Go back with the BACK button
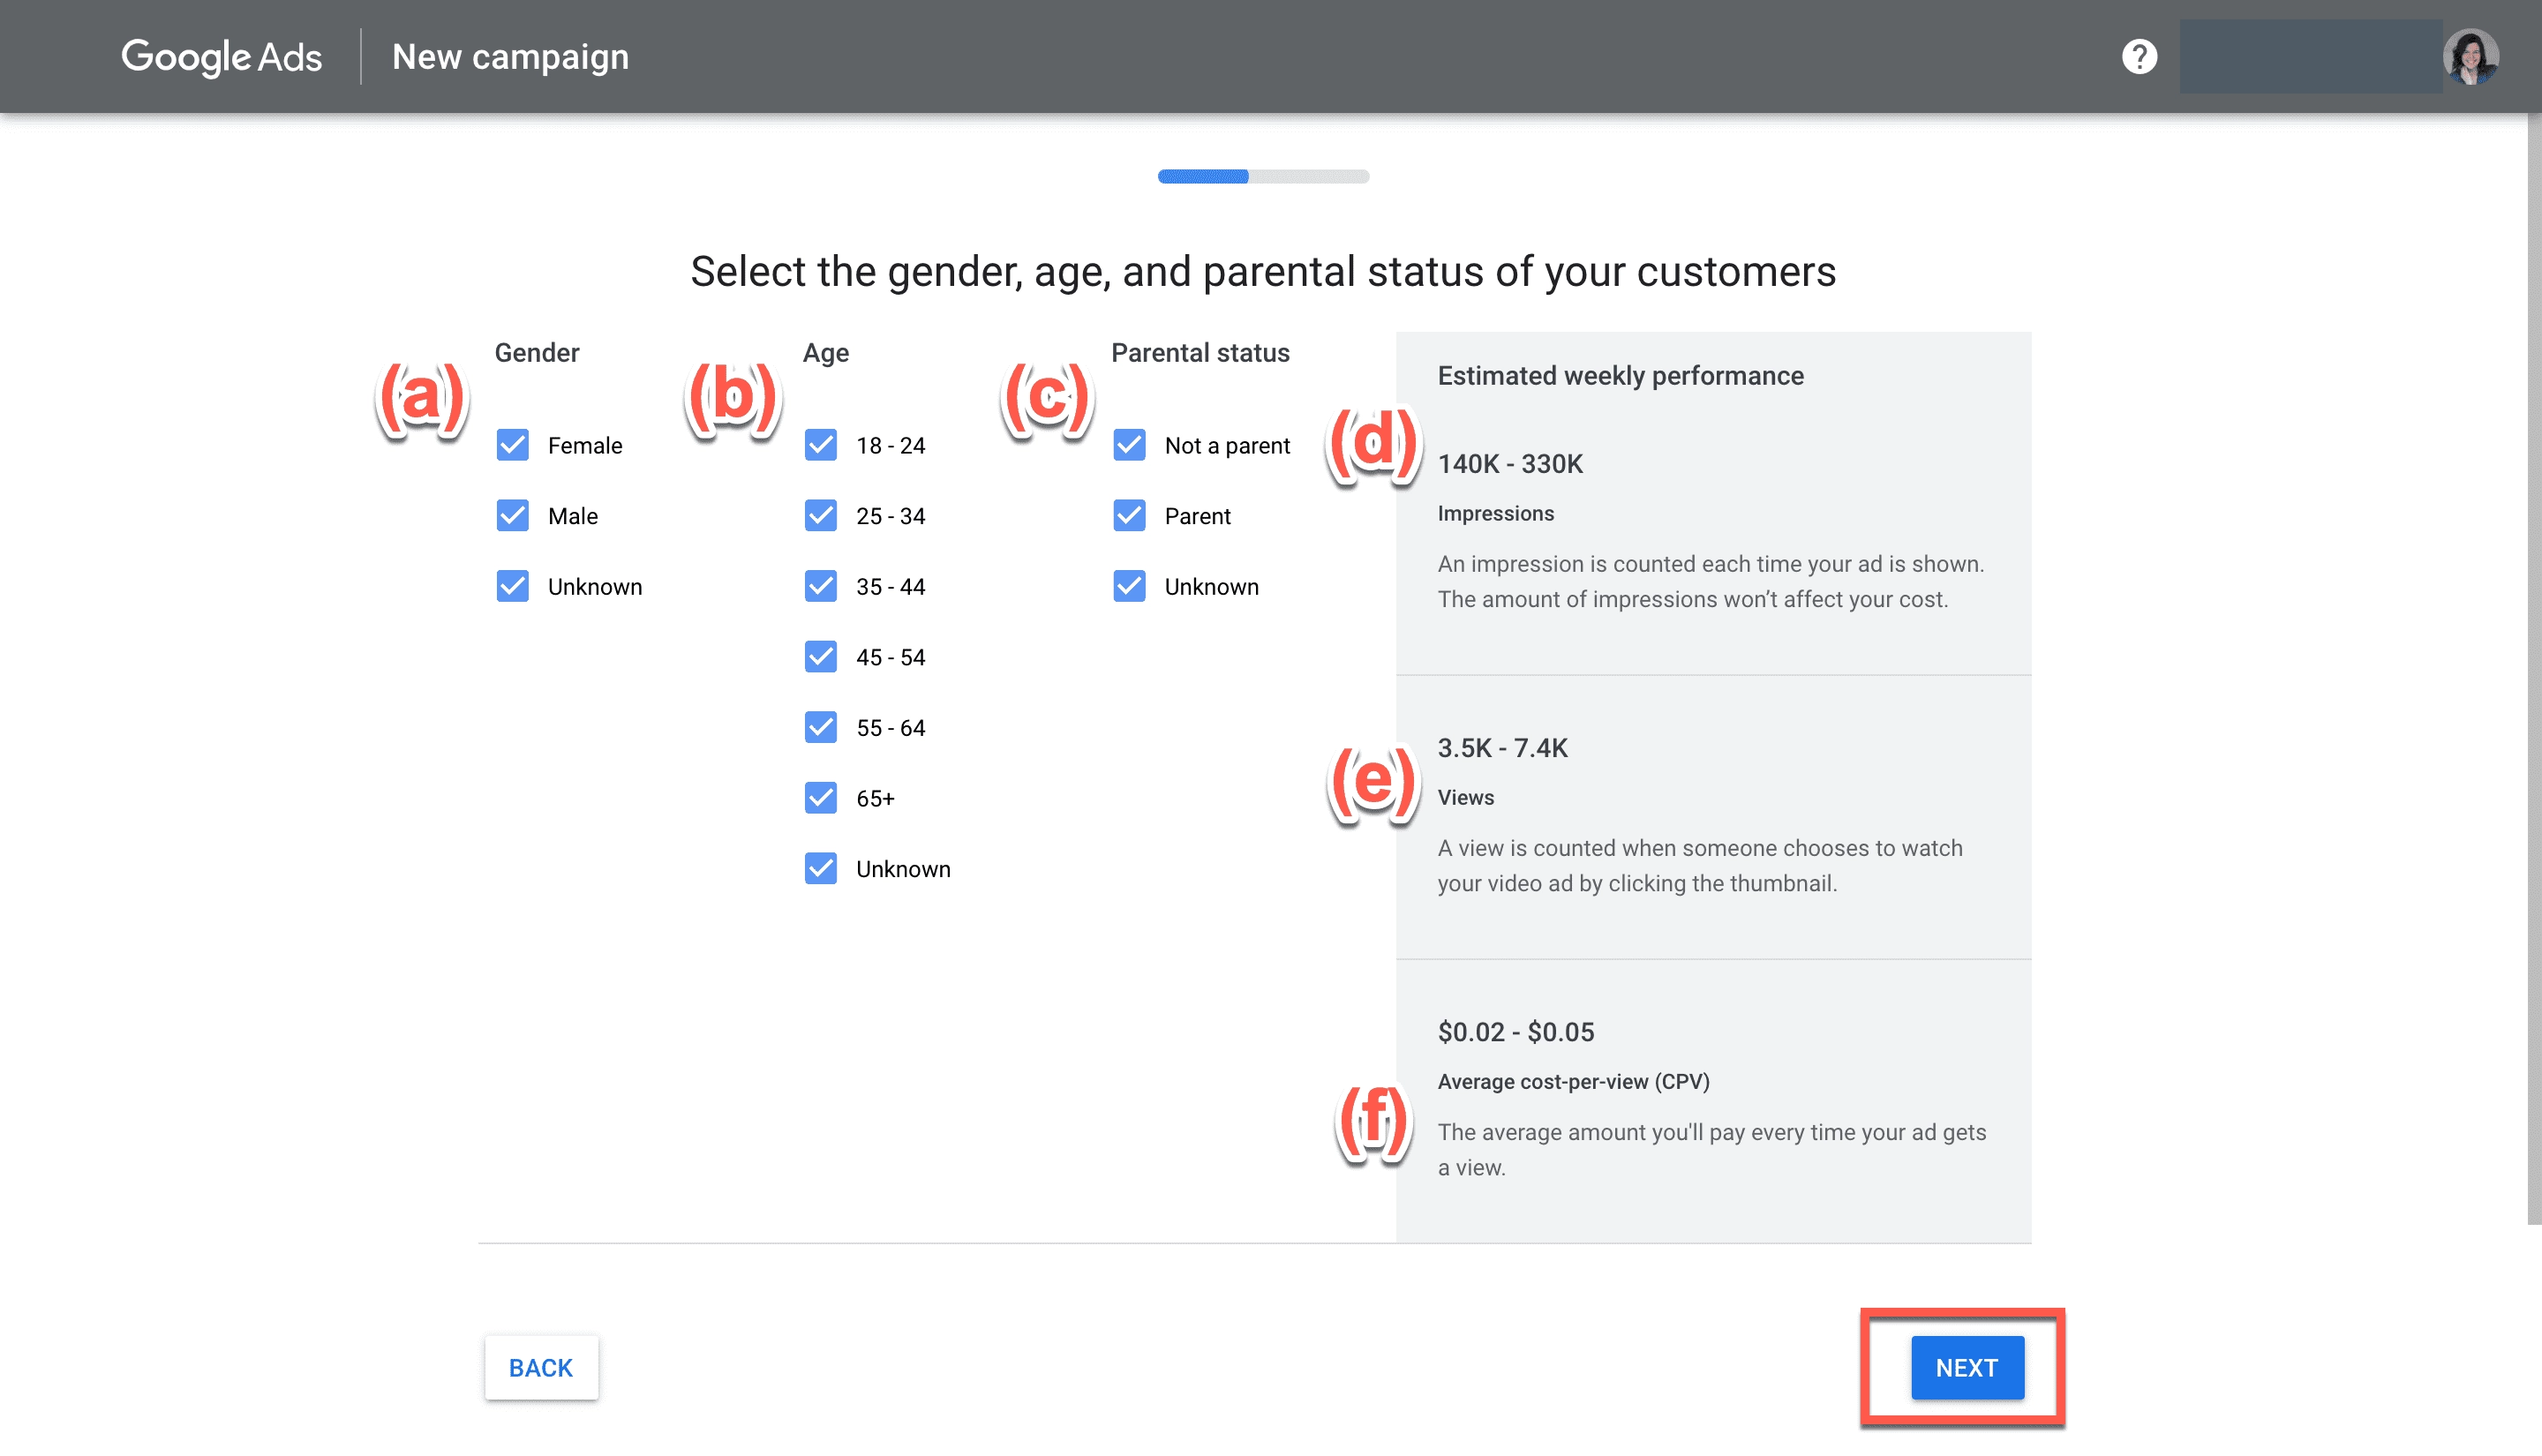 coord(541,1367)
